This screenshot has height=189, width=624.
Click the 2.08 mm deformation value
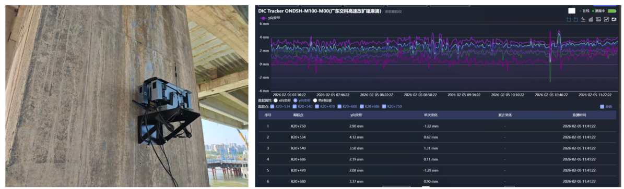[x=356, y=171]
